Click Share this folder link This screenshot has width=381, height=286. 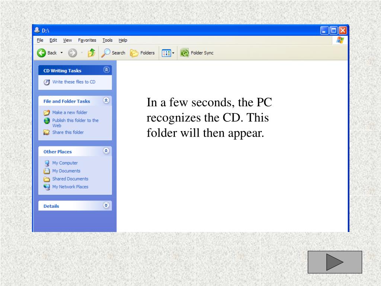[x=68, y=132]
